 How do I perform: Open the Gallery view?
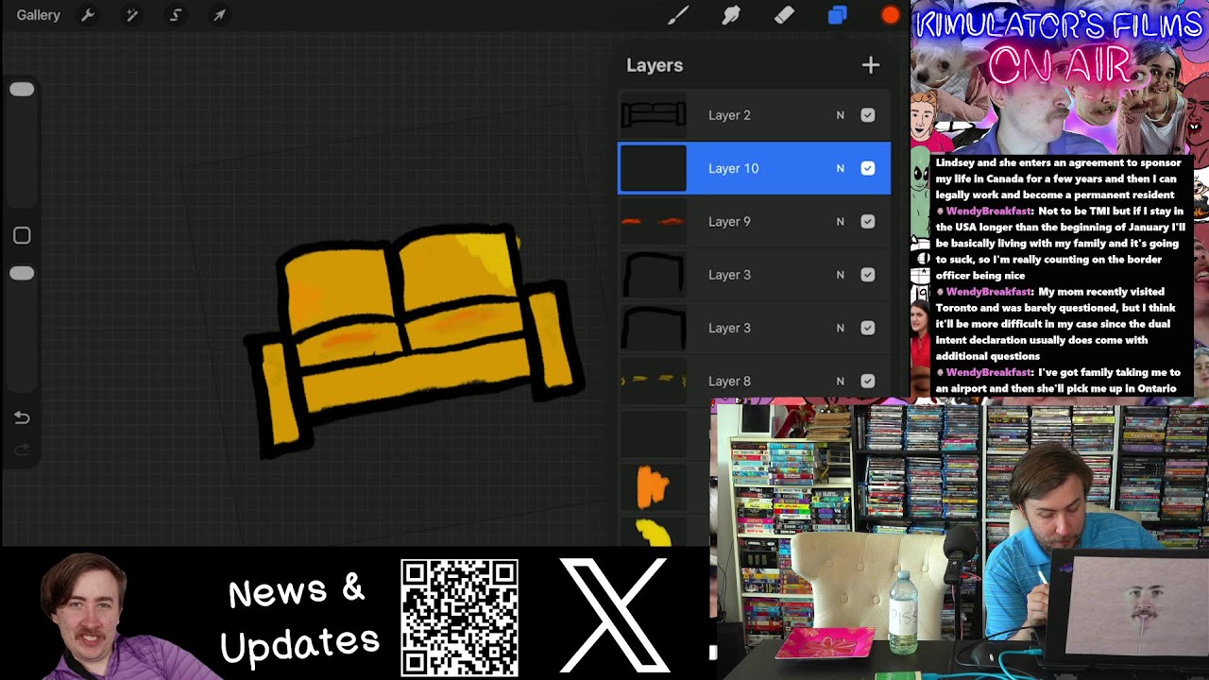pos(38,15)
